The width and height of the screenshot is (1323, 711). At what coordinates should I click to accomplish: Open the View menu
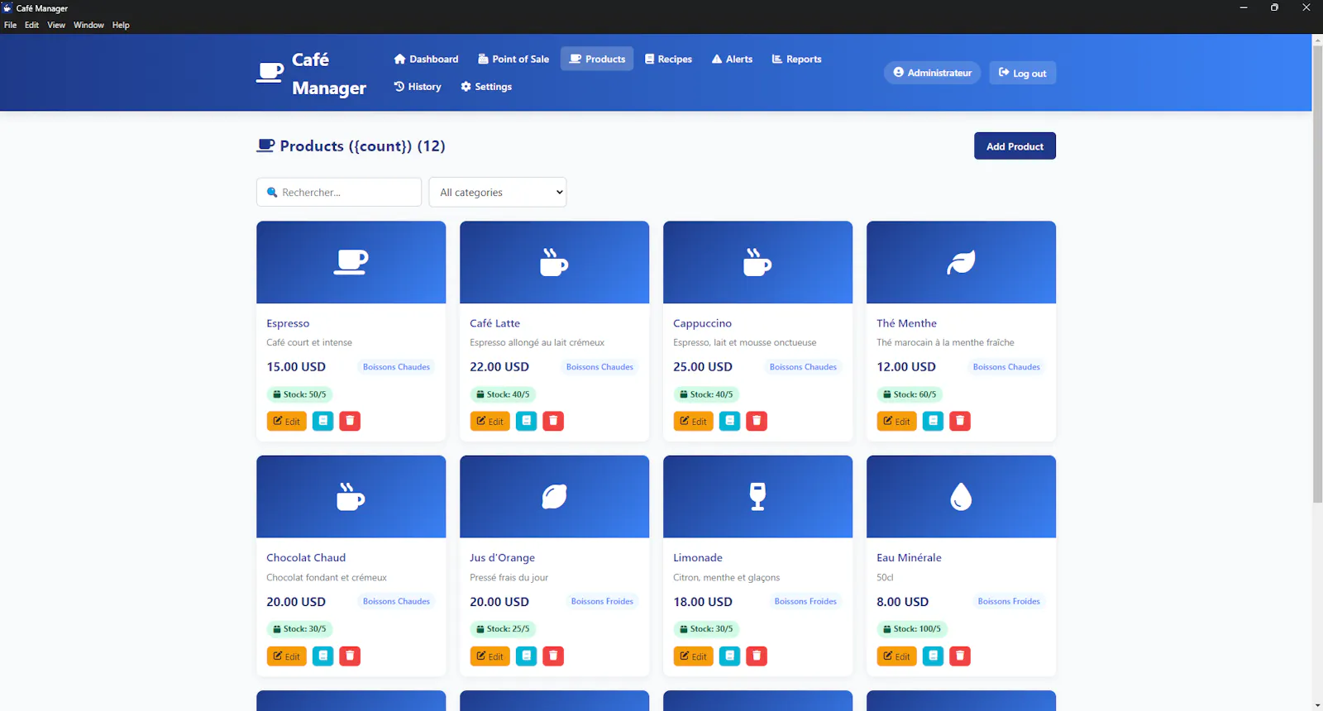(56, 25)
